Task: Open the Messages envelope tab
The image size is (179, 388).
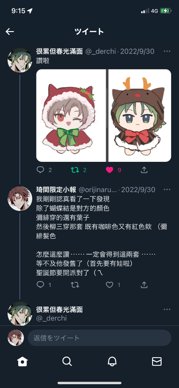Action: coord(157,361)
